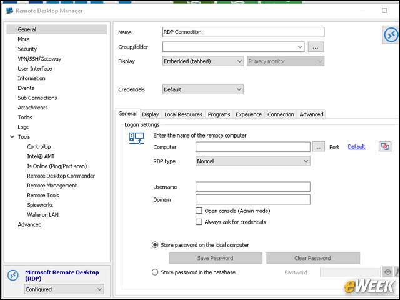
Task: Click the Name input field
Action: point(243,32)
